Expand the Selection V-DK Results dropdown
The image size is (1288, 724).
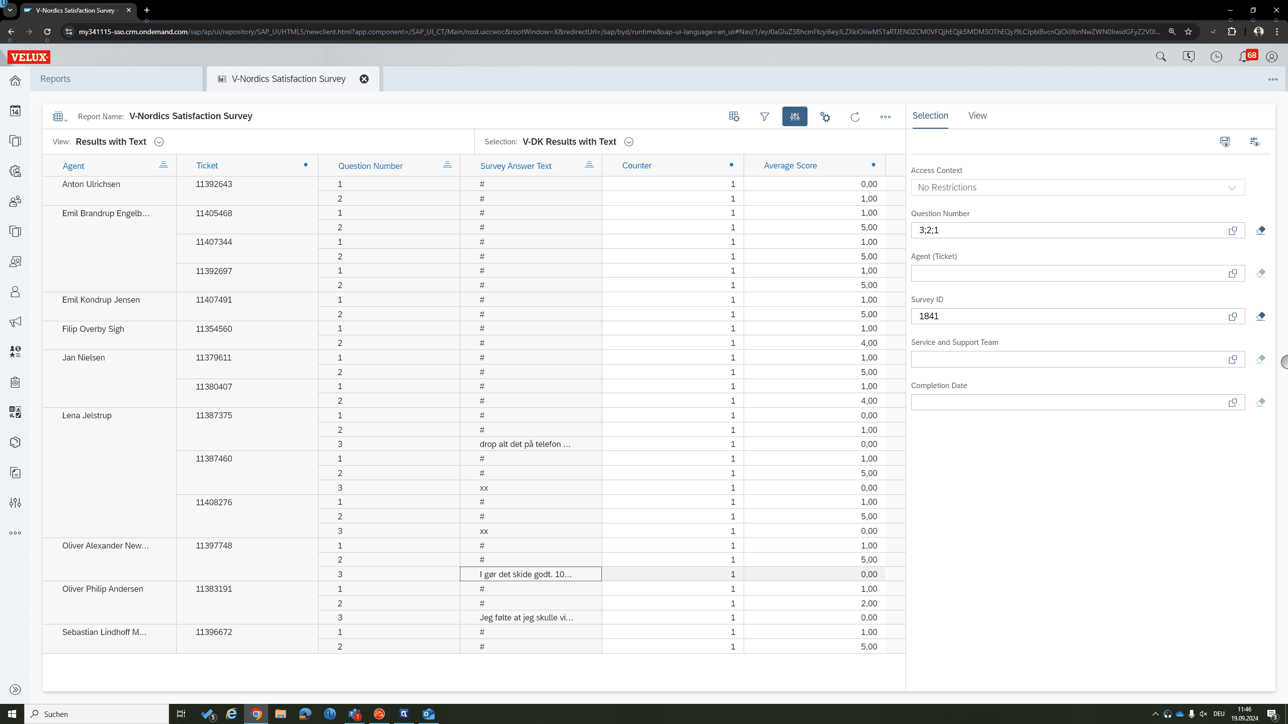(x=629, y=142)
